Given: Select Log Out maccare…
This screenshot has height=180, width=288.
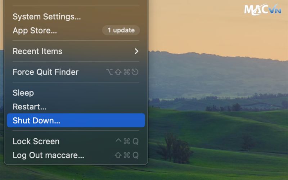Looking at the screenshot, I should point(76,155).
